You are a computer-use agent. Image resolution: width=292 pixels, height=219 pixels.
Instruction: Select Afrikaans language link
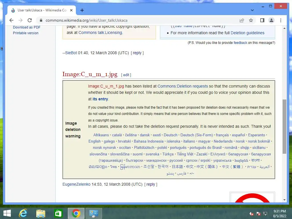[x=101, y=135]
